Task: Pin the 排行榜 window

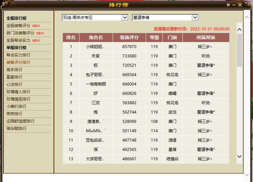Action: pyautogui.click(x=228, y=5)
